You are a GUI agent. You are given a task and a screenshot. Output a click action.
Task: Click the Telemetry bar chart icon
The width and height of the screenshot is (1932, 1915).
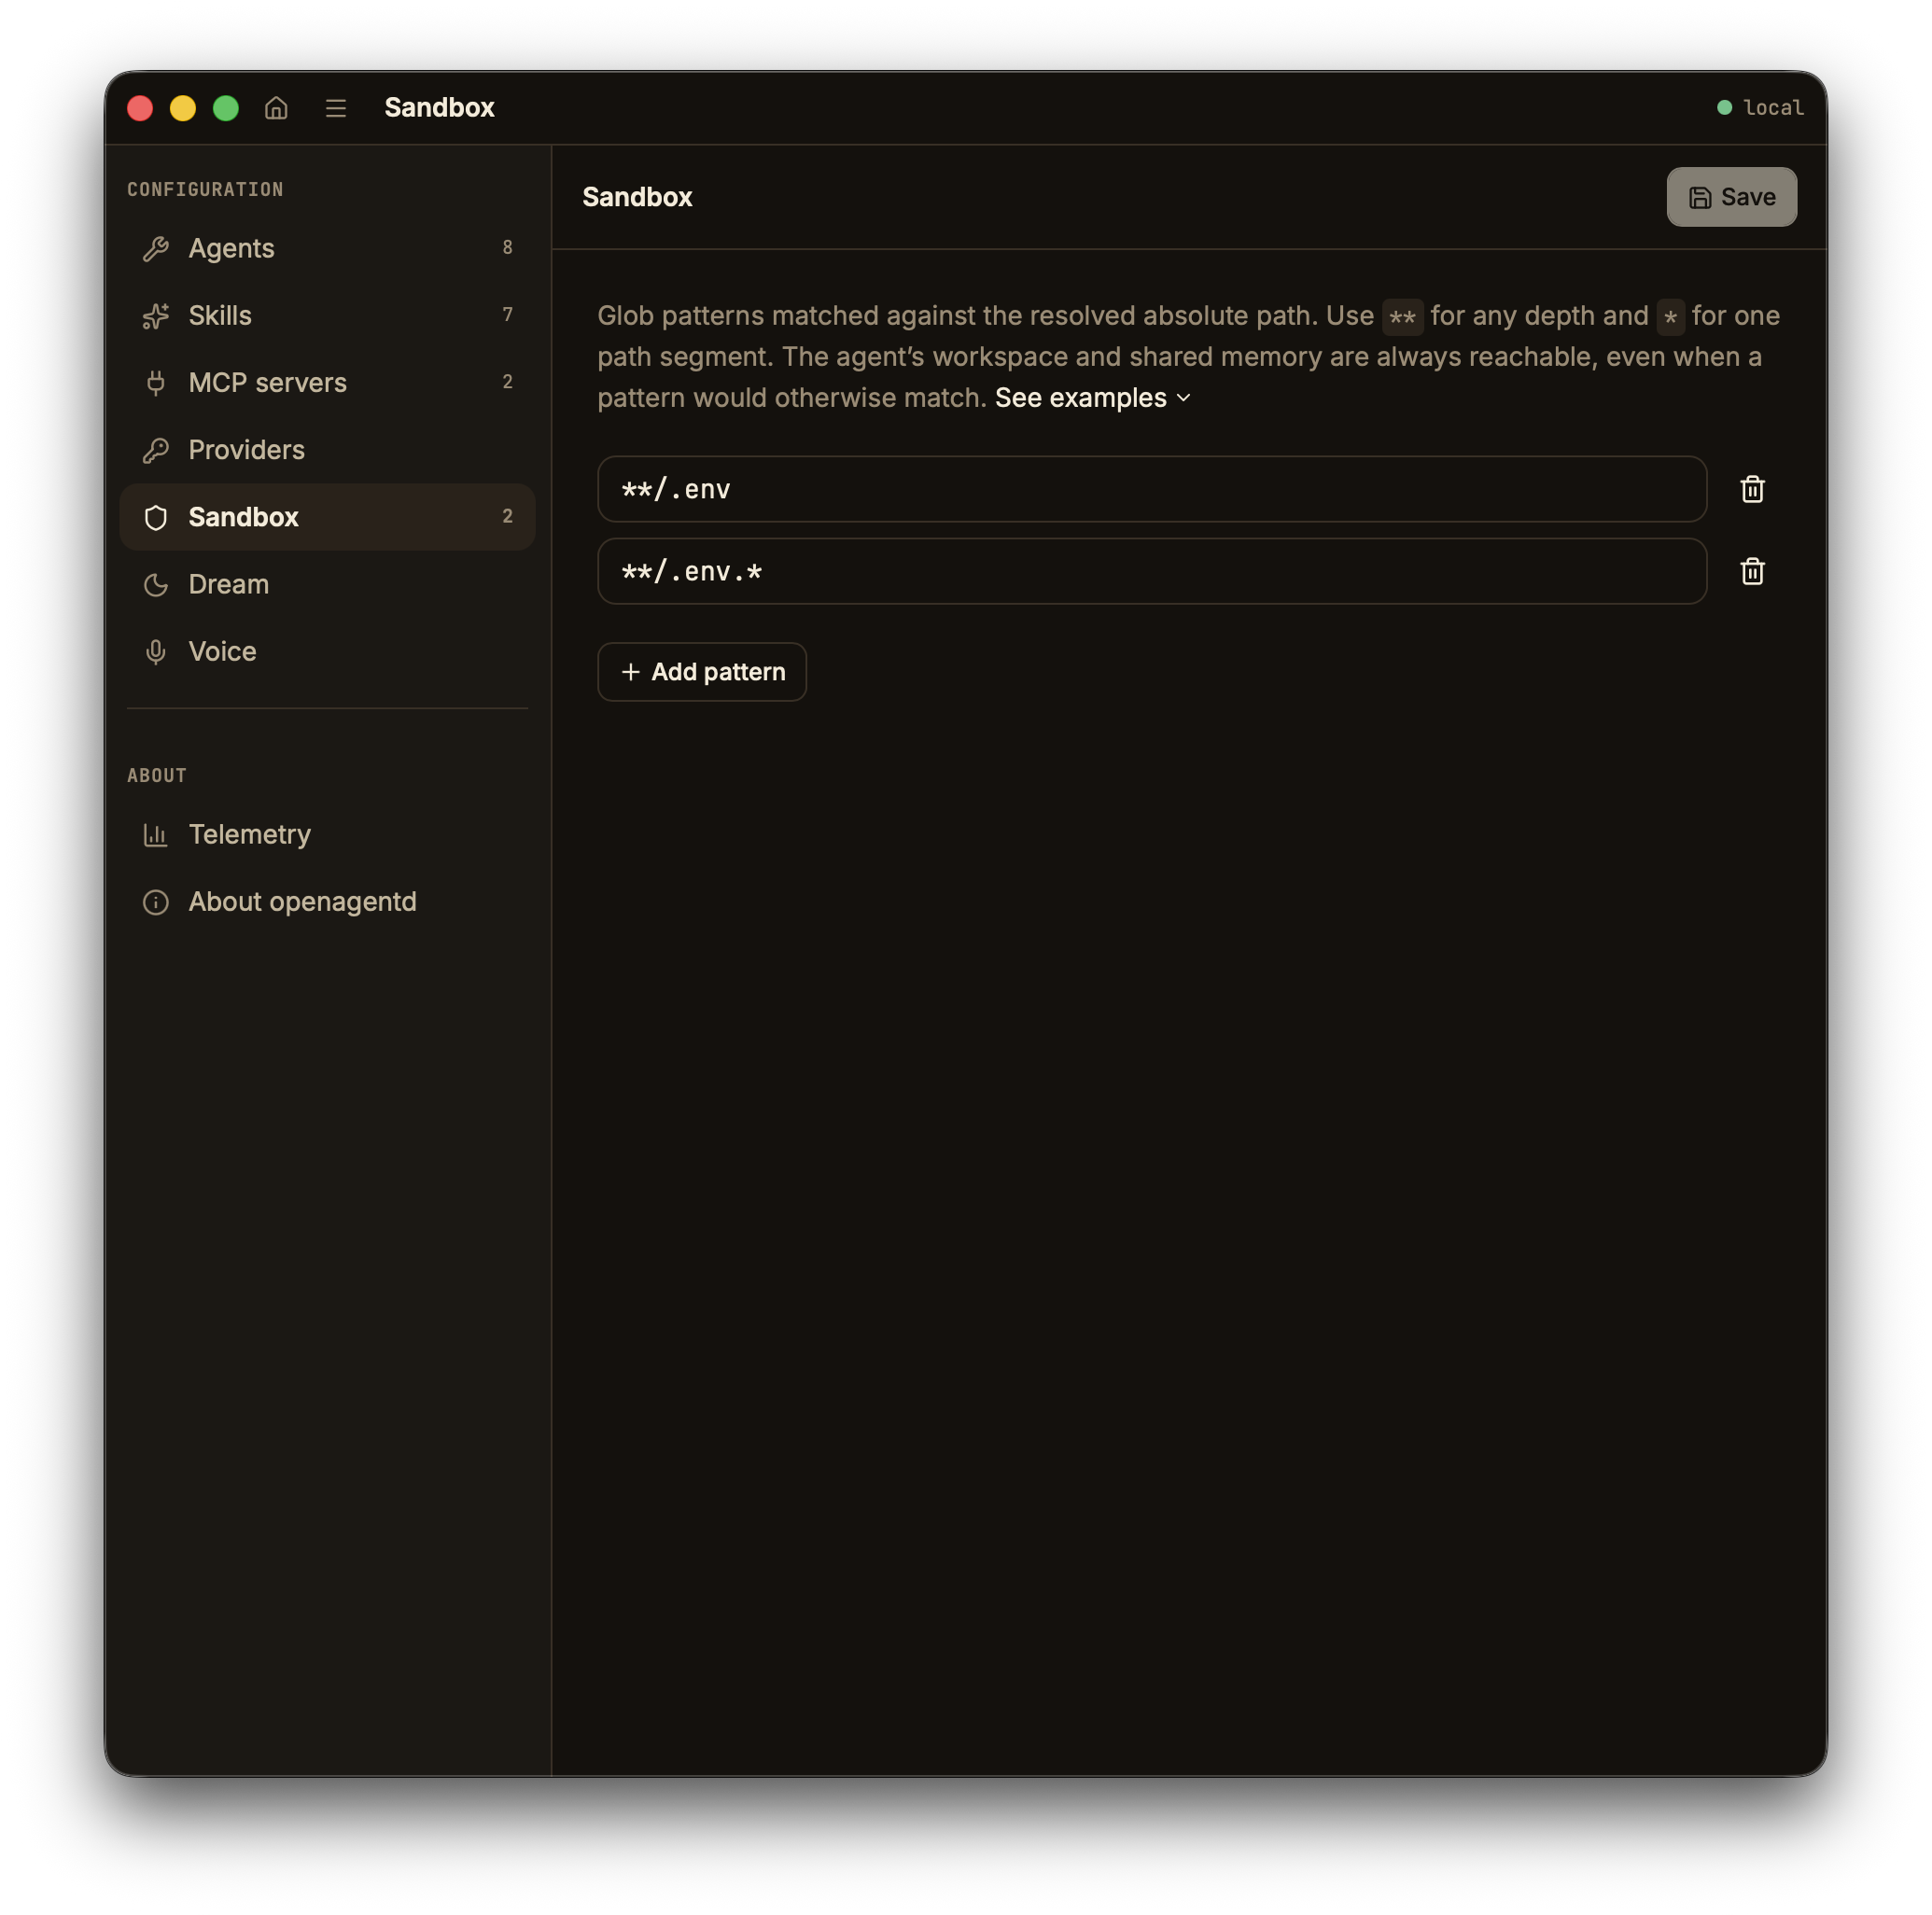click(156, 834)
